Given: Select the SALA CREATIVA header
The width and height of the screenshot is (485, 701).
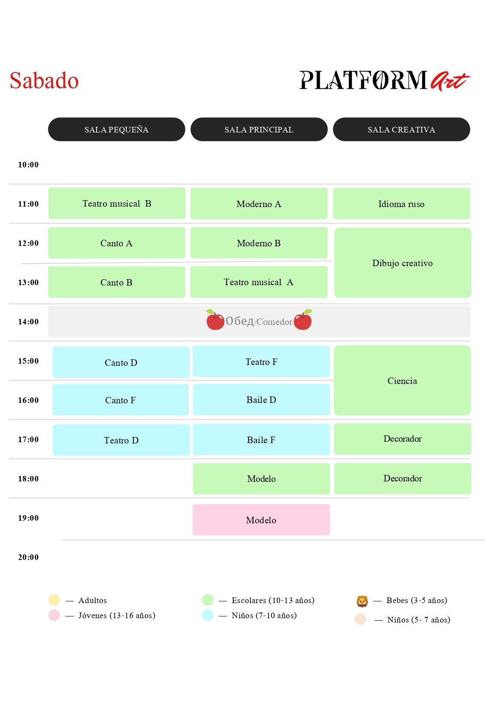Looking at the screenshot, I should tap(401, 129).
